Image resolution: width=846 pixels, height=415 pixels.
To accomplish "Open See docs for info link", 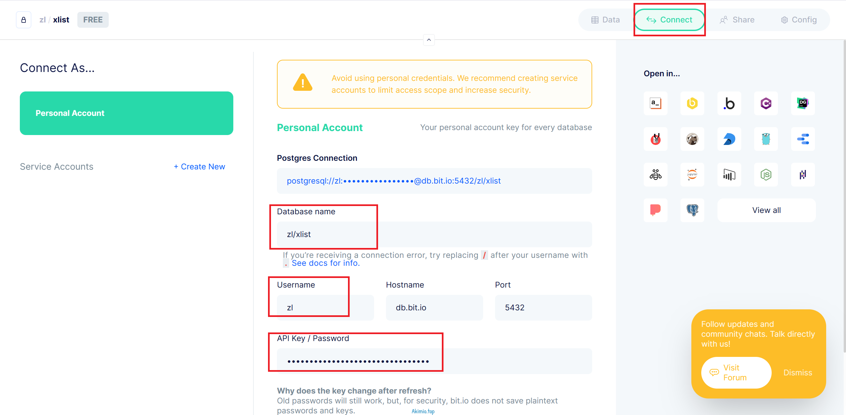I will coord(326,263).
